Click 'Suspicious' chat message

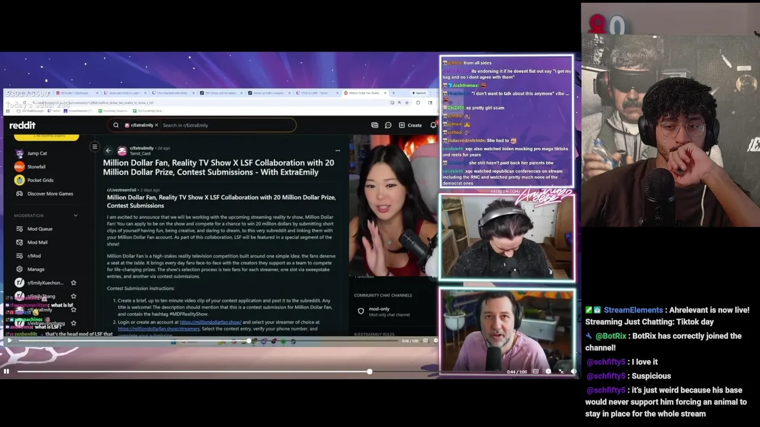pos(651,376)
